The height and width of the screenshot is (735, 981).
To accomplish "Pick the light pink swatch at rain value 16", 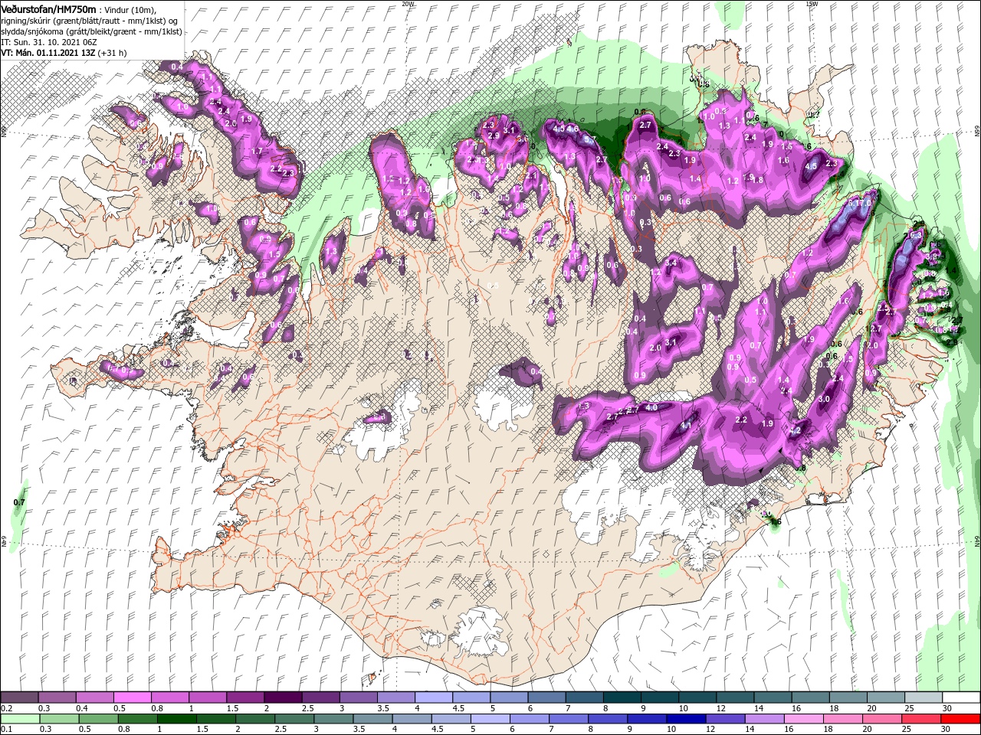I will [x=803, y=719].
